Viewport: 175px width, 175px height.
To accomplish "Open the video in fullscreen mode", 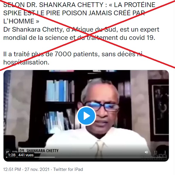I will [x=156, y=152].
